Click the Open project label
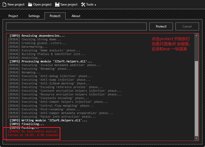Image resolution: width=205 pixels, height=147 pixels. (x=42, y=4)
